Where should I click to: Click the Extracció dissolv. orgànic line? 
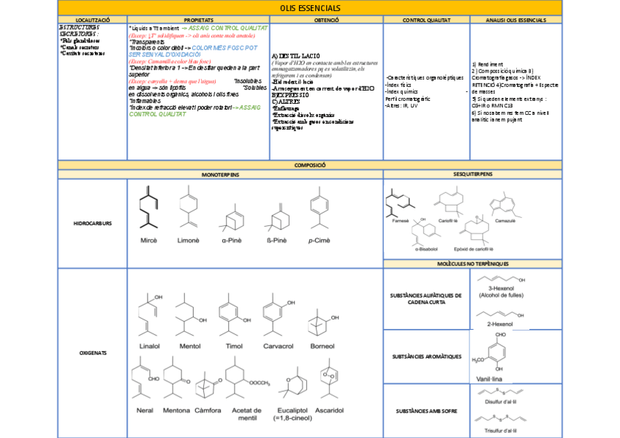coord(303,115)
